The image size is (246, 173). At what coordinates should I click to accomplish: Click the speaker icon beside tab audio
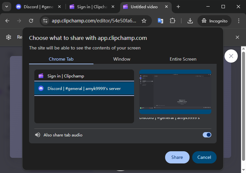click(38, 135)
